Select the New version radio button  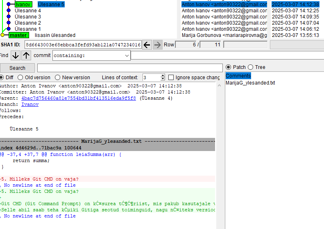58,78
